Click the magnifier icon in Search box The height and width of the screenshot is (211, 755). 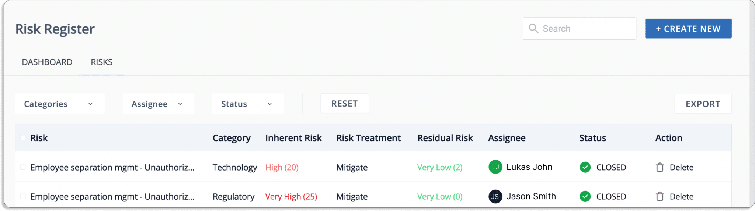click(533, 28)
